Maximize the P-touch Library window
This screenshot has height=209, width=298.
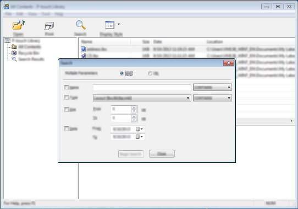pos(278,7)
